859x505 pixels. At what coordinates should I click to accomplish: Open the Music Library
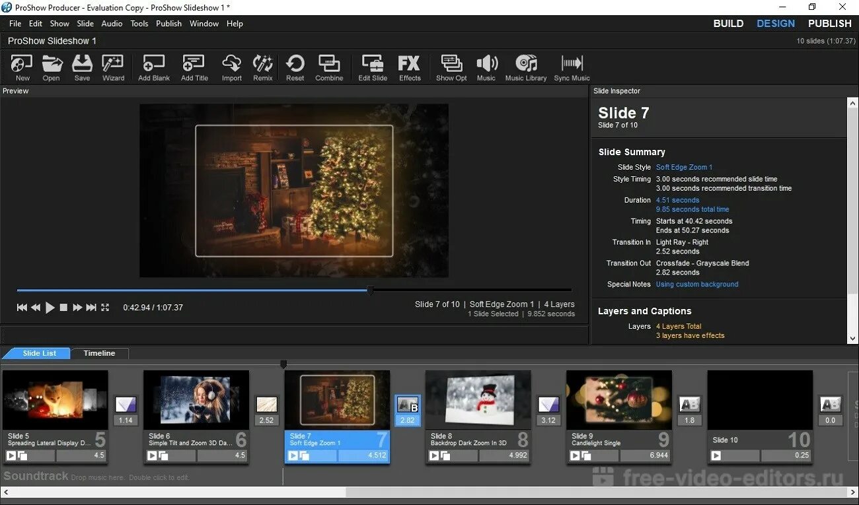point(526,68)
